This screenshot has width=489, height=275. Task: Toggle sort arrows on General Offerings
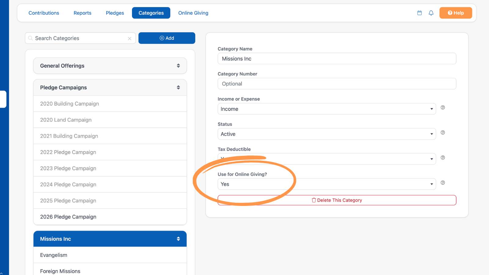178,66
